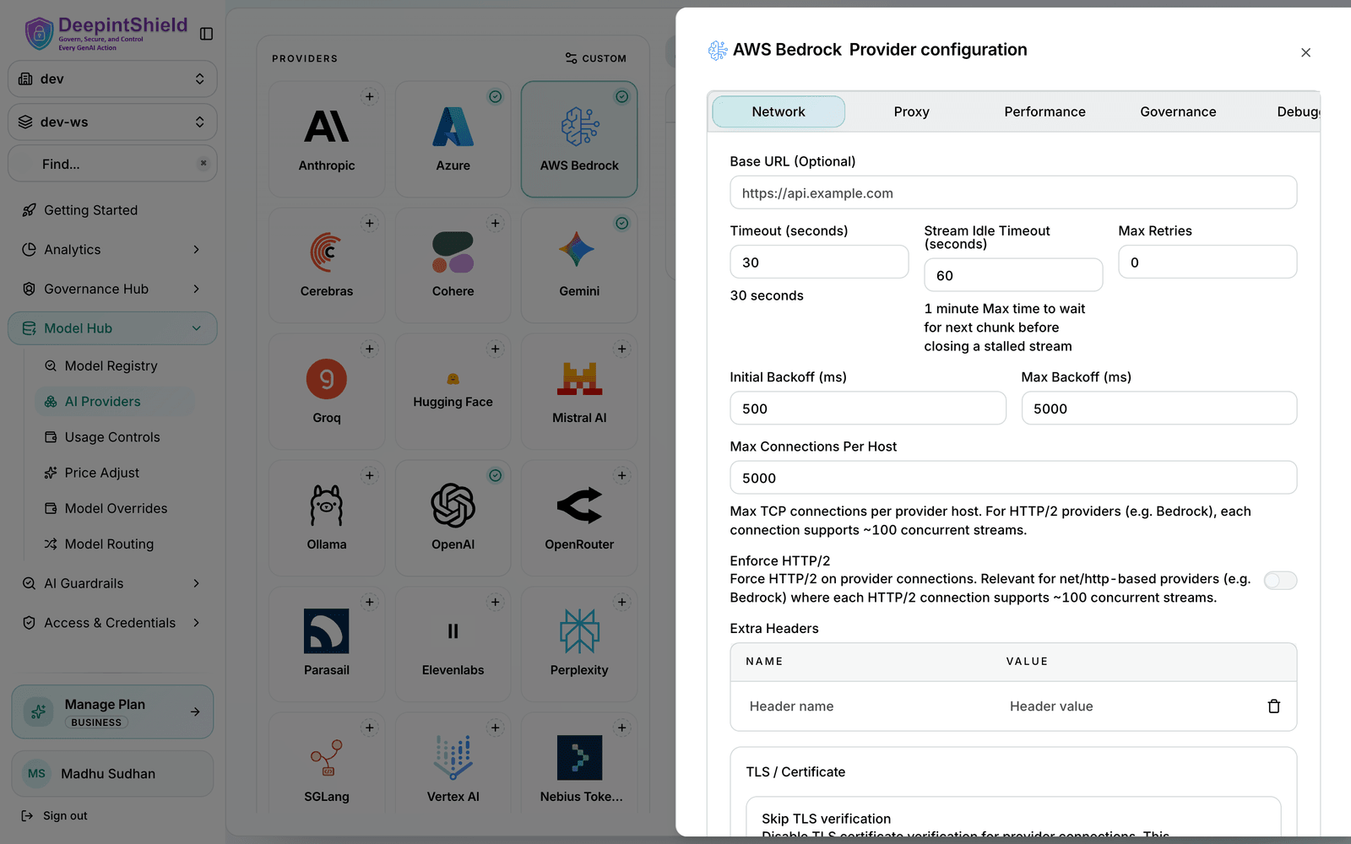
Task: Click the Timeout seconds field
Action: [x=819, y=262]
